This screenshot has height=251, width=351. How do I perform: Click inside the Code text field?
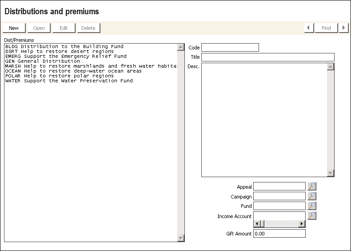click(x=230, y=48)
